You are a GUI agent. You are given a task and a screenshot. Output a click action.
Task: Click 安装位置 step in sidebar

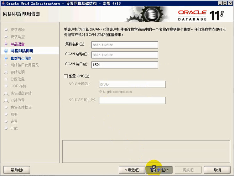(x=18, y=100)
